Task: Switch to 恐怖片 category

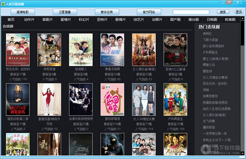Action: pos(102,20)
